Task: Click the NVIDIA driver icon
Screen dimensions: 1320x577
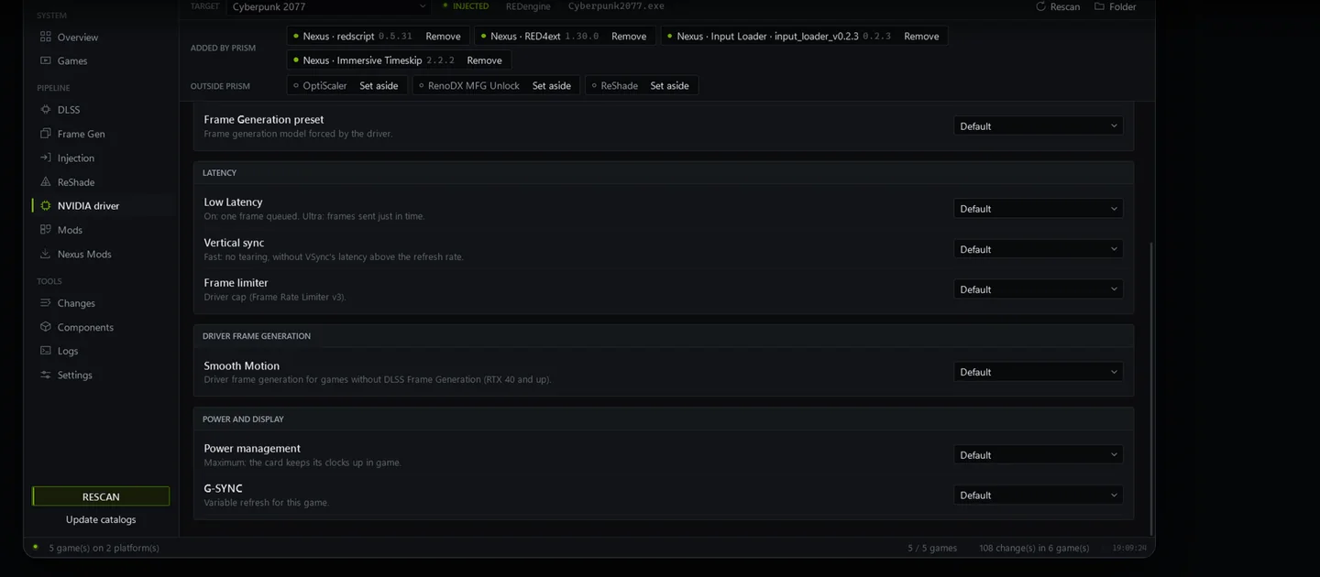Action: [46, 205]
